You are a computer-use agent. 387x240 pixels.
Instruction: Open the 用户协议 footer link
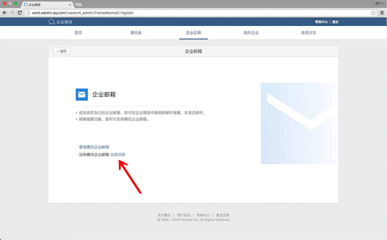tap(184, 215)
